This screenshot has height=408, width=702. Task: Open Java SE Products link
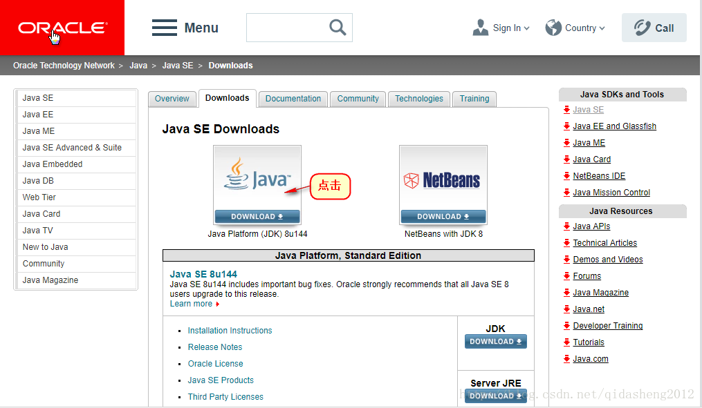click(221, 380)
